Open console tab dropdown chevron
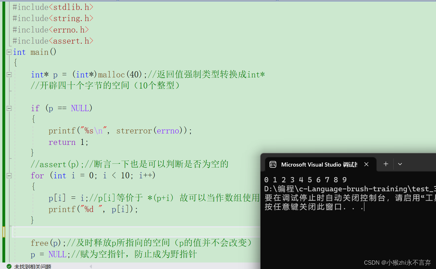Screen dimensions: 436x269 tap(400, 164)
